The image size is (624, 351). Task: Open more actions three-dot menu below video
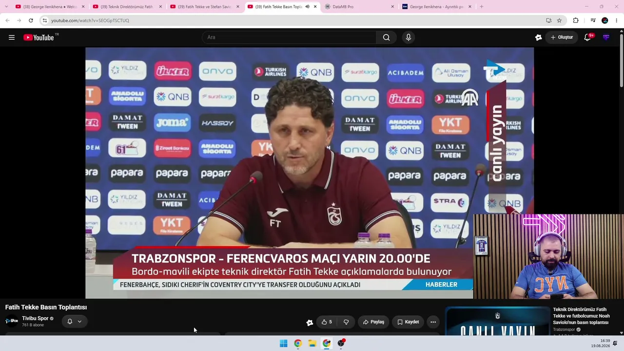click(x=433, y=322)
